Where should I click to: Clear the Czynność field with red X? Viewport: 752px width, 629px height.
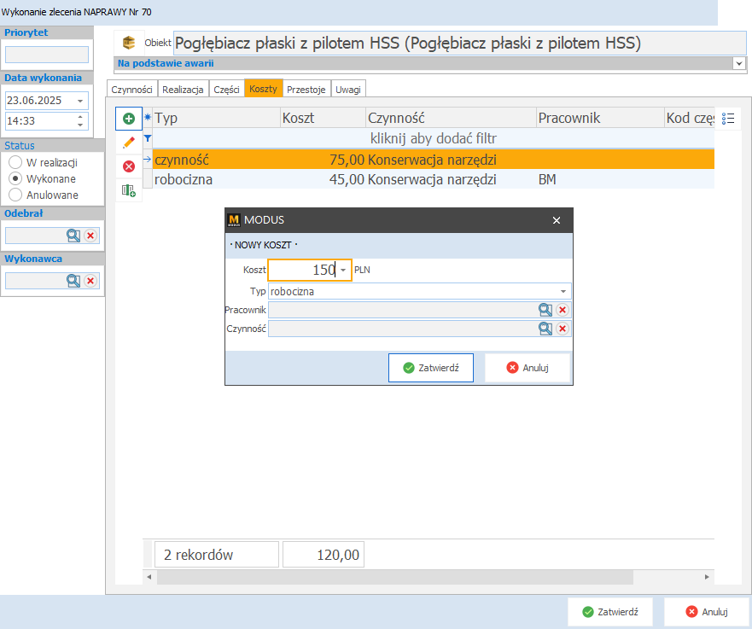click(x=563, y=329)
